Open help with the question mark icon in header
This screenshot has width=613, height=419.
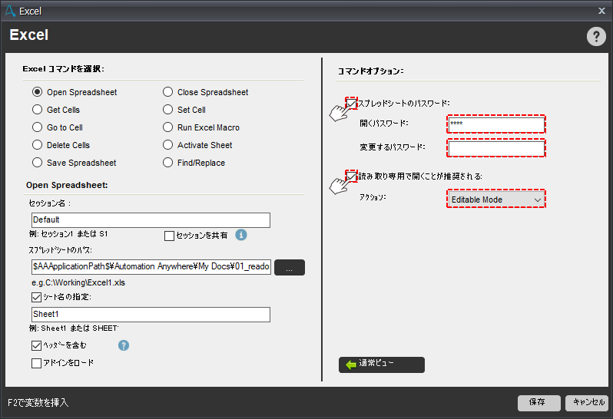pyautogui.click(x=596, y=37)
